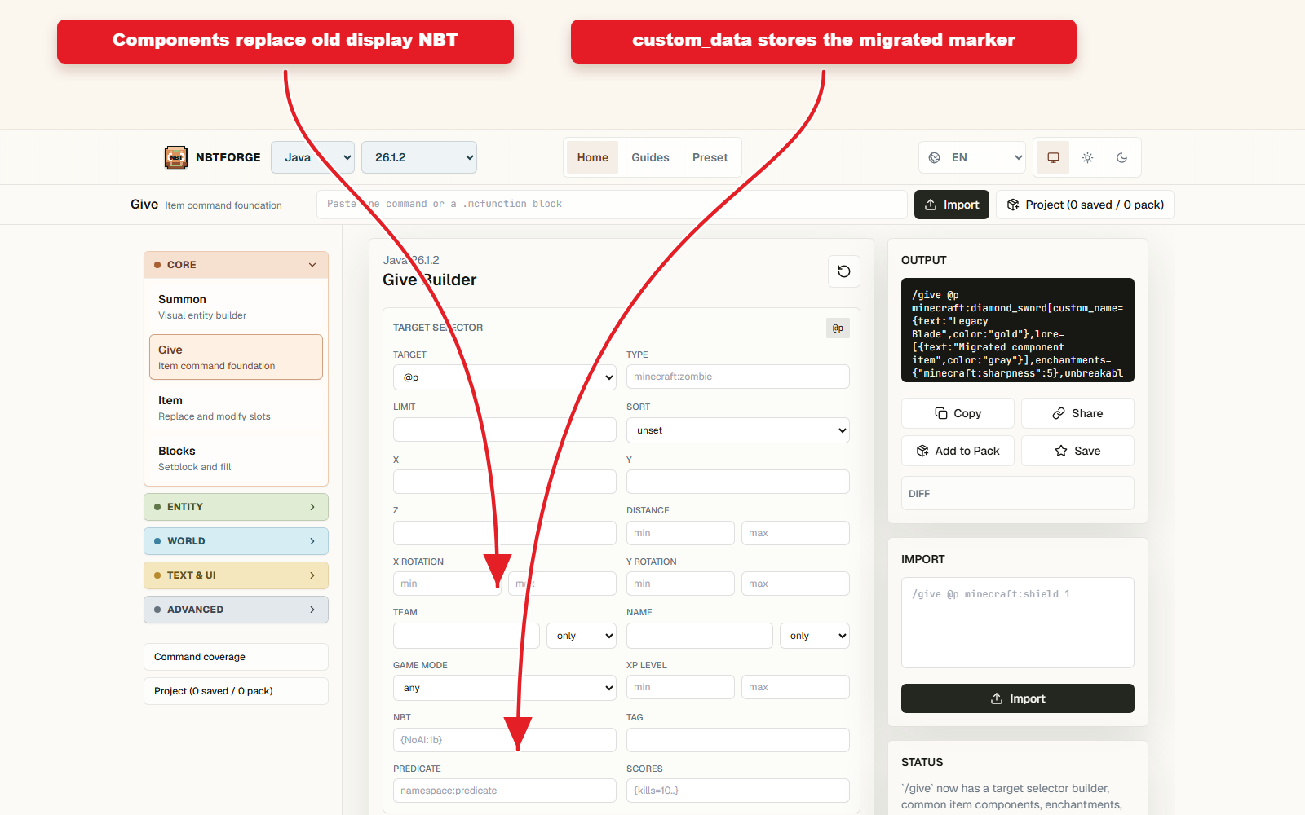Image resolution: width=1305 pixels, height=815 pixels.
Task: Collapse the CORE category
Action: coord(236,265)
